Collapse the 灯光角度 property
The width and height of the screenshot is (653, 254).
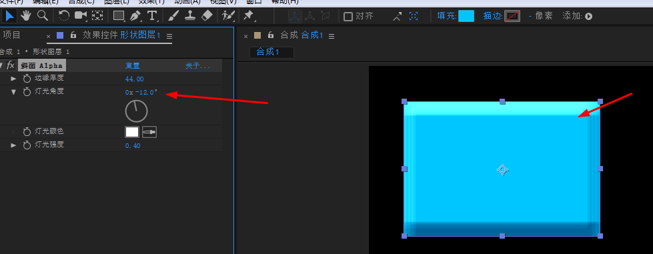pyautogui.click(x=14, y=91)
